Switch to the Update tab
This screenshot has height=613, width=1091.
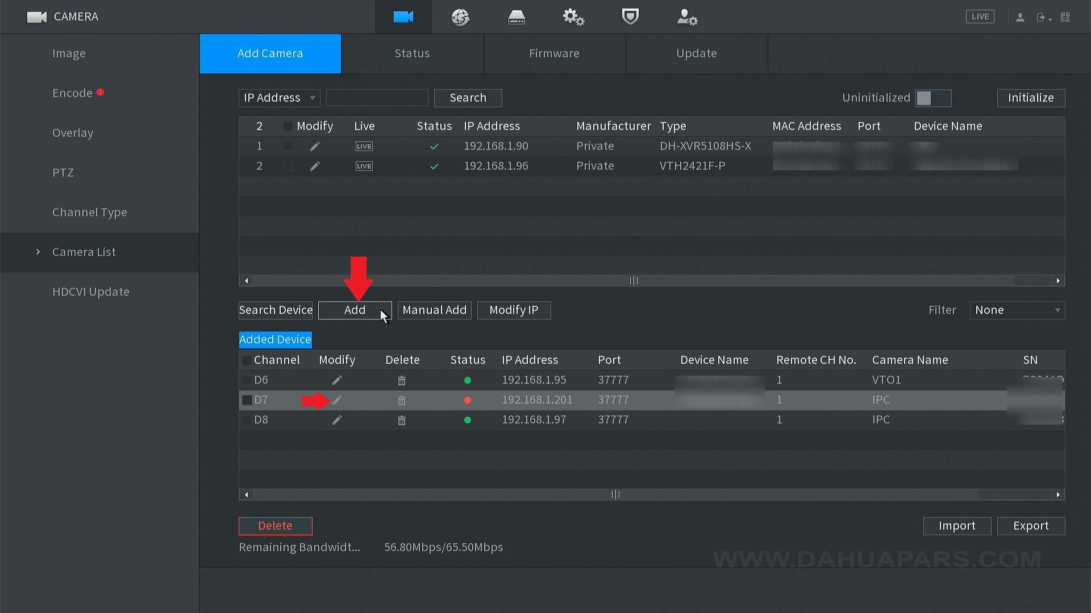tap(697, 53)
